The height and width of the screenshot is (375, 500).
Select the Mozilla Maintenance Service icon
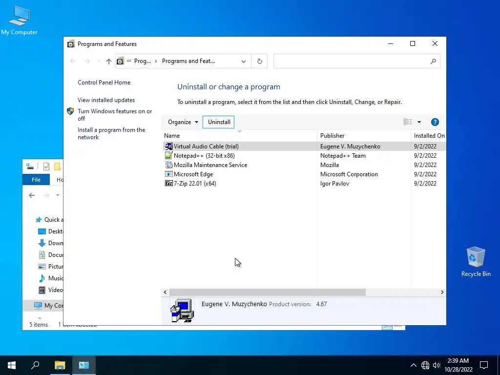(168, 165)
